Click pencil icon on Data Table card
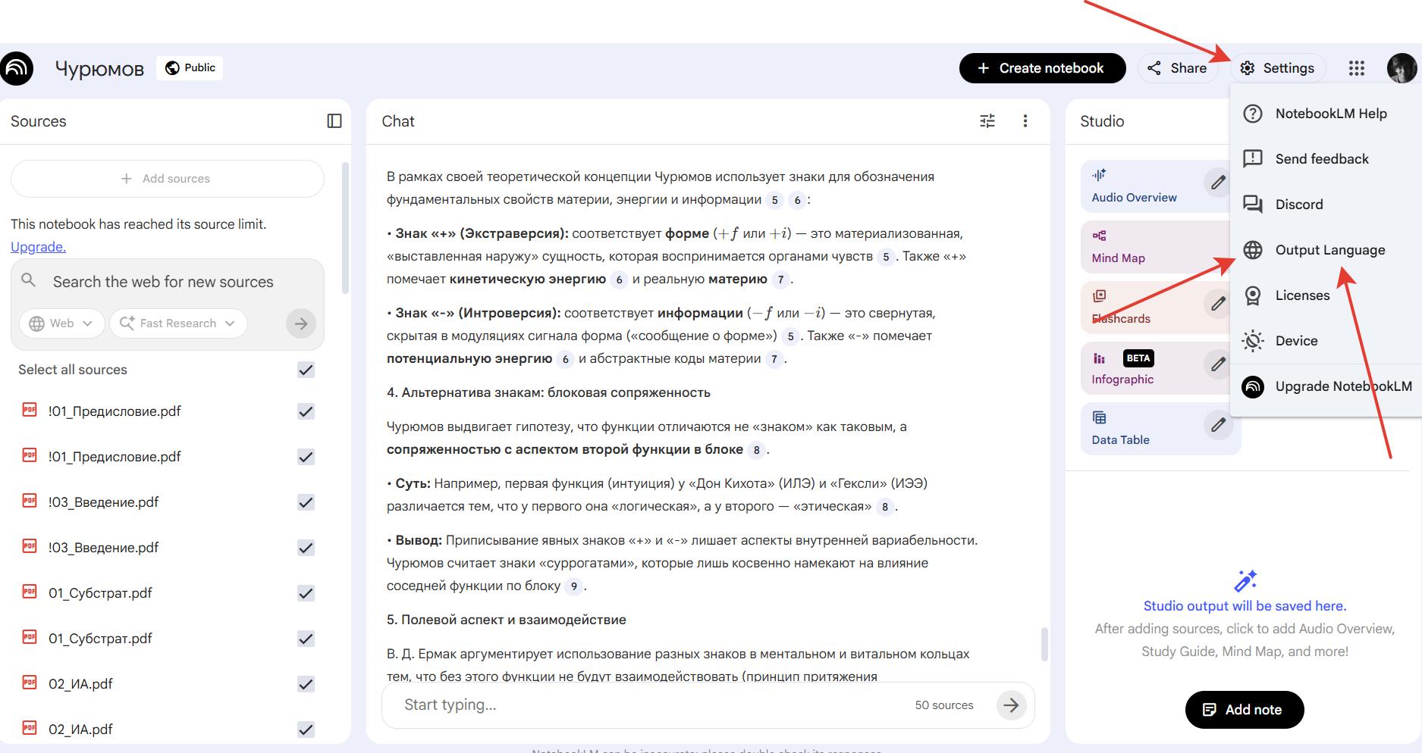Screen dimensions: 1422x753 tap(1217, 425)
